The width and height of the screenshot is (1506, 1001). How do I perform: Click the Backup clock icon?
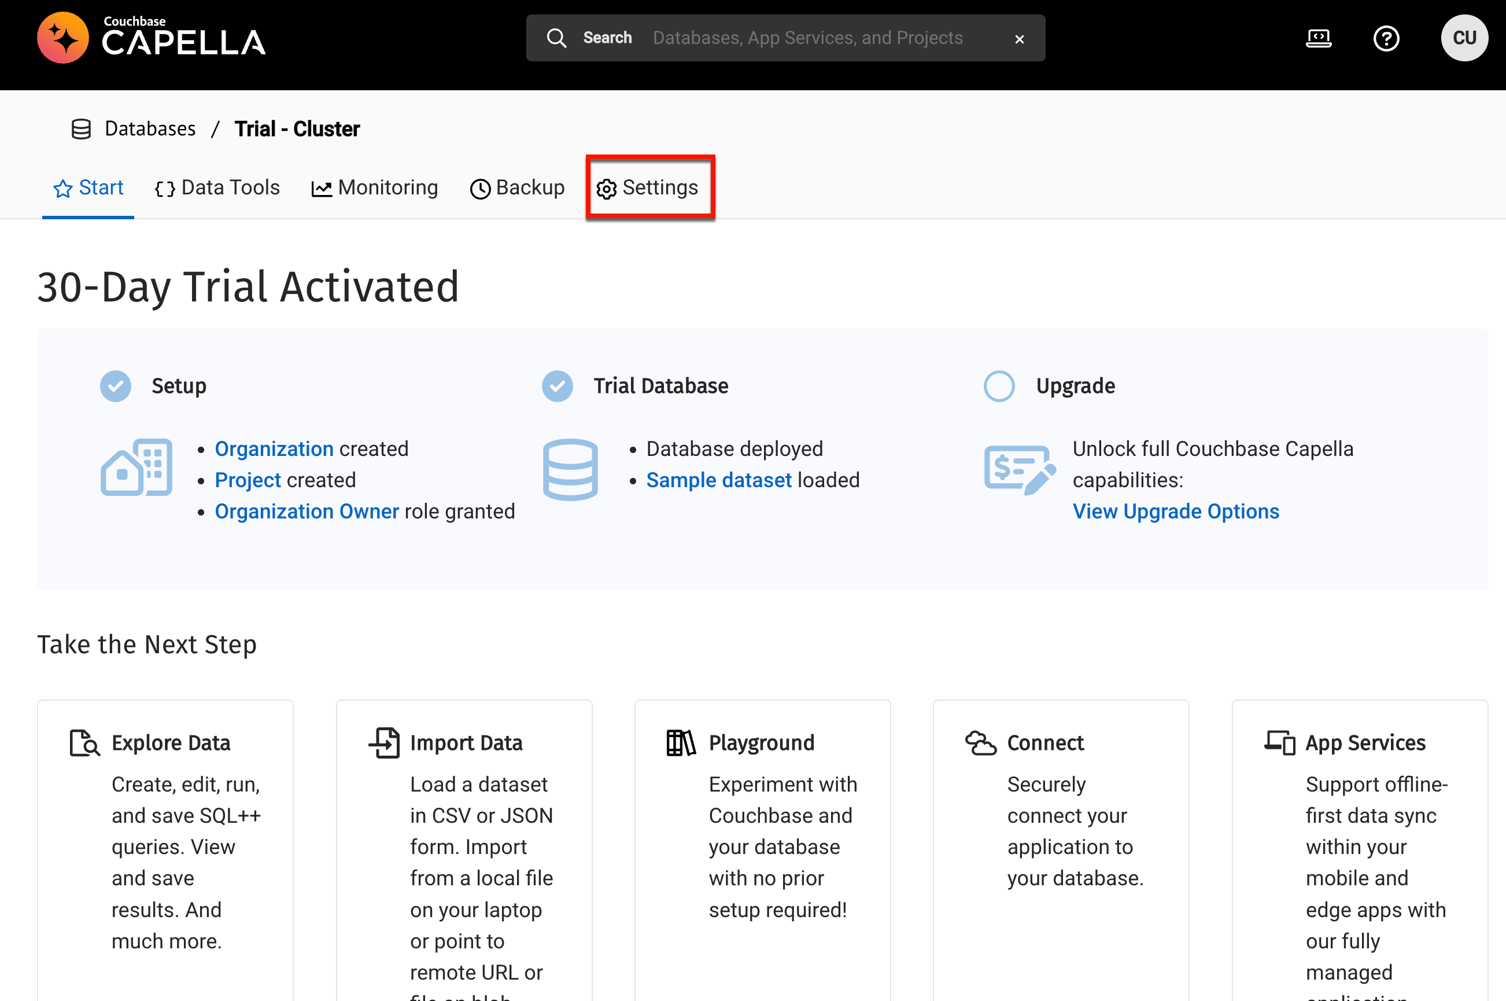point(480,188)
